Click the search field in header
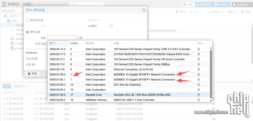This screenshot has height=121, width=253. [x=87, y=5]
